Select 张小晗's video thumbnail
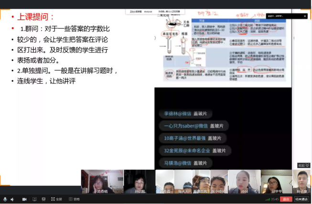Viewport: 312px width, 204px height. (x=219, y=182)
